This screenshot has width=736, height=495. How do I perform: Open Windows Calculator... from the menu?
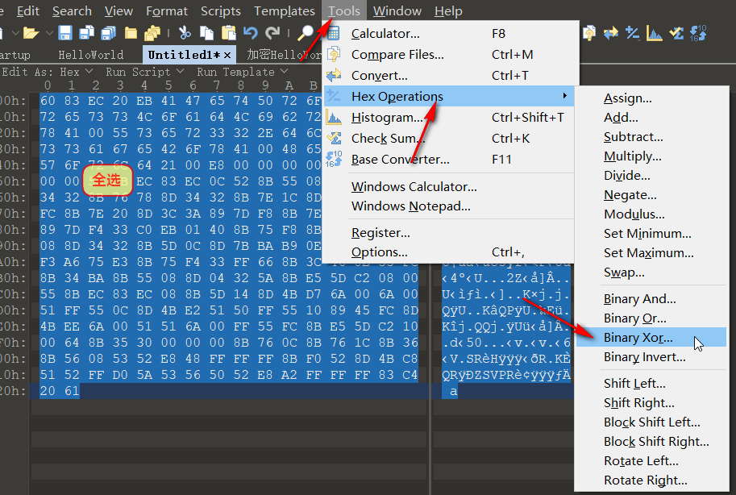point(450,187)
